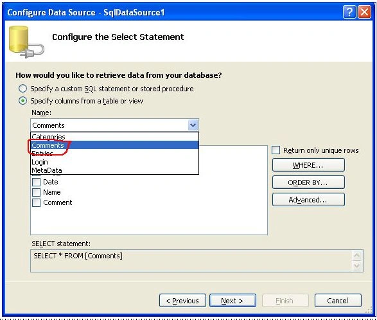Click scroll up arrow in SELECT statement box
The image size is (377, 320).
[357, 255]
